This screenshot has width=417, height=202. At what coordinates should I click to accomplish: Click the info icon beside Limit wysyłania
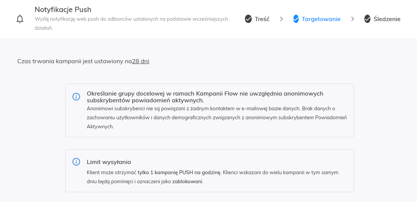point(76,162)
